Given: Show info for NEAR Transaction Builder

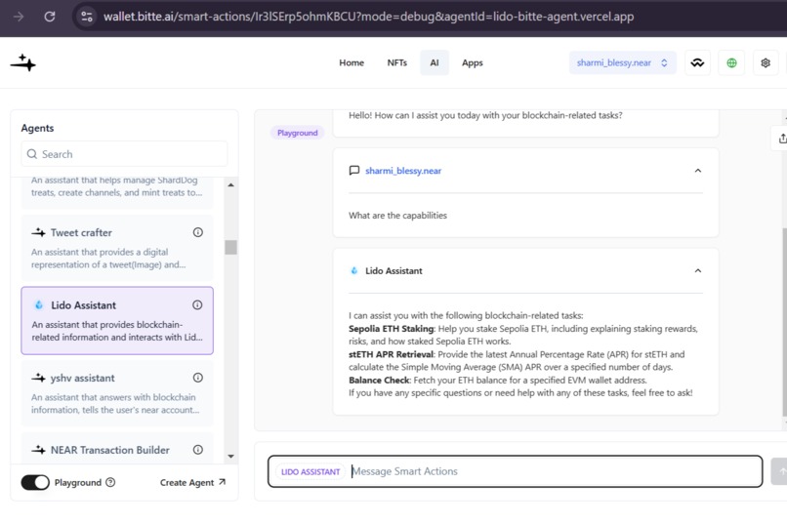Looking at the screenshot, I should point(198,450).
